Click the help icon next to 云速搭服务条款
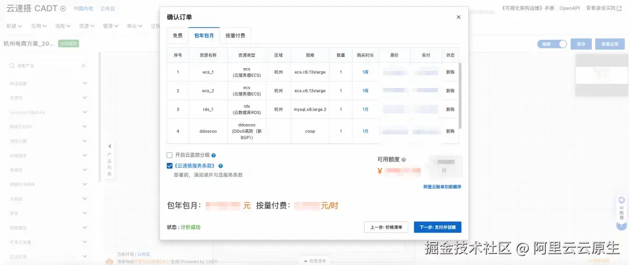The height and width of the screenshot is (265, 629). (x=221, y=166)
